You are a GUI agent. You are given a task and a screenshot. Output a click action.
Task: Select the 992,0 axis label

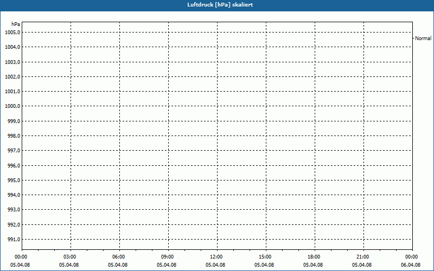coord(14,224)
